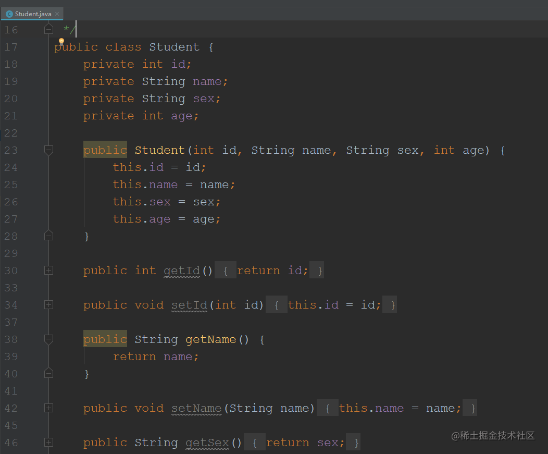The image size is (548, 454).
Task: Click line number 22 in the gutter
Action: pyautogui.click(x=11, y=133)
